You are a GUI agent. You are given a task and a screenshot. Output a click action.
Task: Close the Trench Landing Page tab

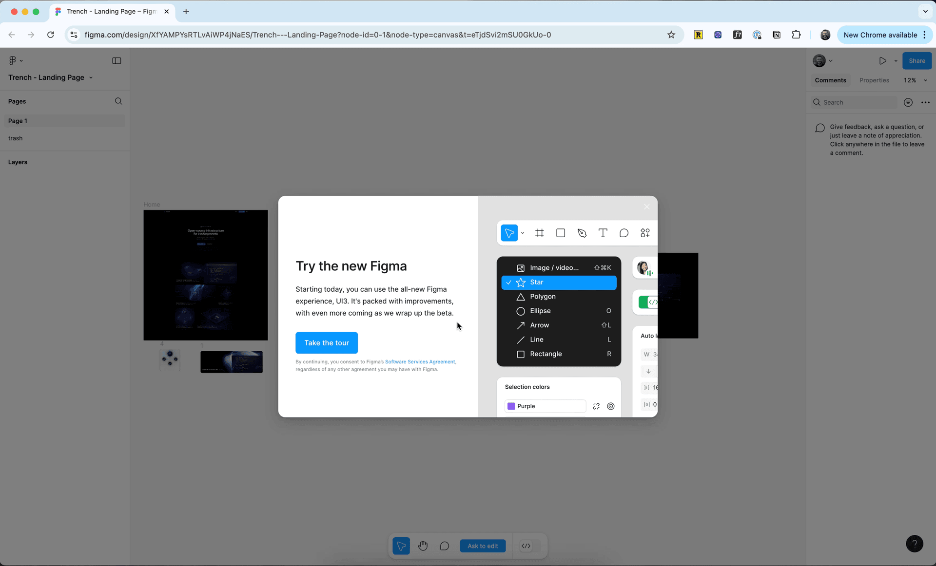(166, 11)
